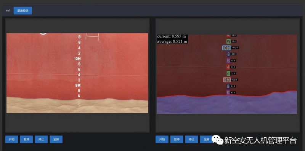Viewport: 305px width, 151px height.
Task: Pause the left video using 暂停
Action: [x=26, y=139]
